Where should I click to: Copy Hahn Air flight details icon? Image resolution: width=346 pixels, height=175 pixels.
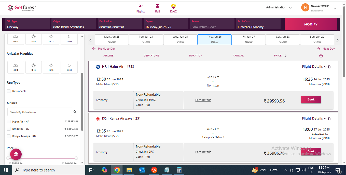pyautogui.click(x=329, y=67)
